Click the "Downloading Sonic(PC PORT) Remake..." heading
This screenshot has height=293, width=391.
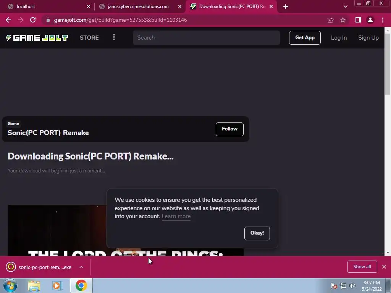pyautogui.click(x=90, y=156)
